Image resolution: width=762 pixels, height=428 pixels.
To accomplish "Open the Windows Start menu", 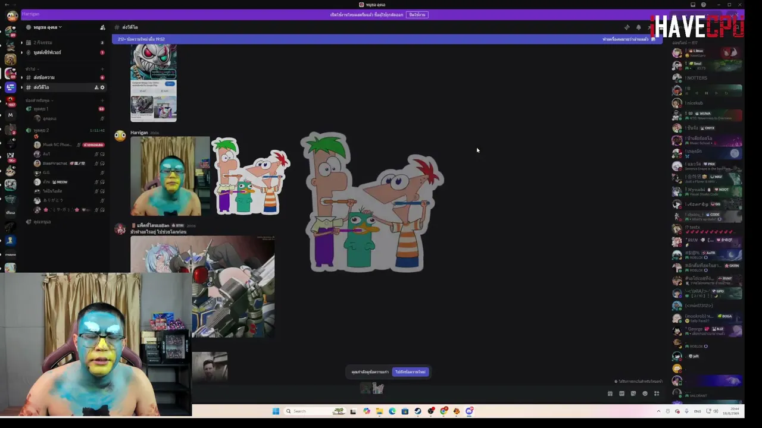I will tap(276, 411).
